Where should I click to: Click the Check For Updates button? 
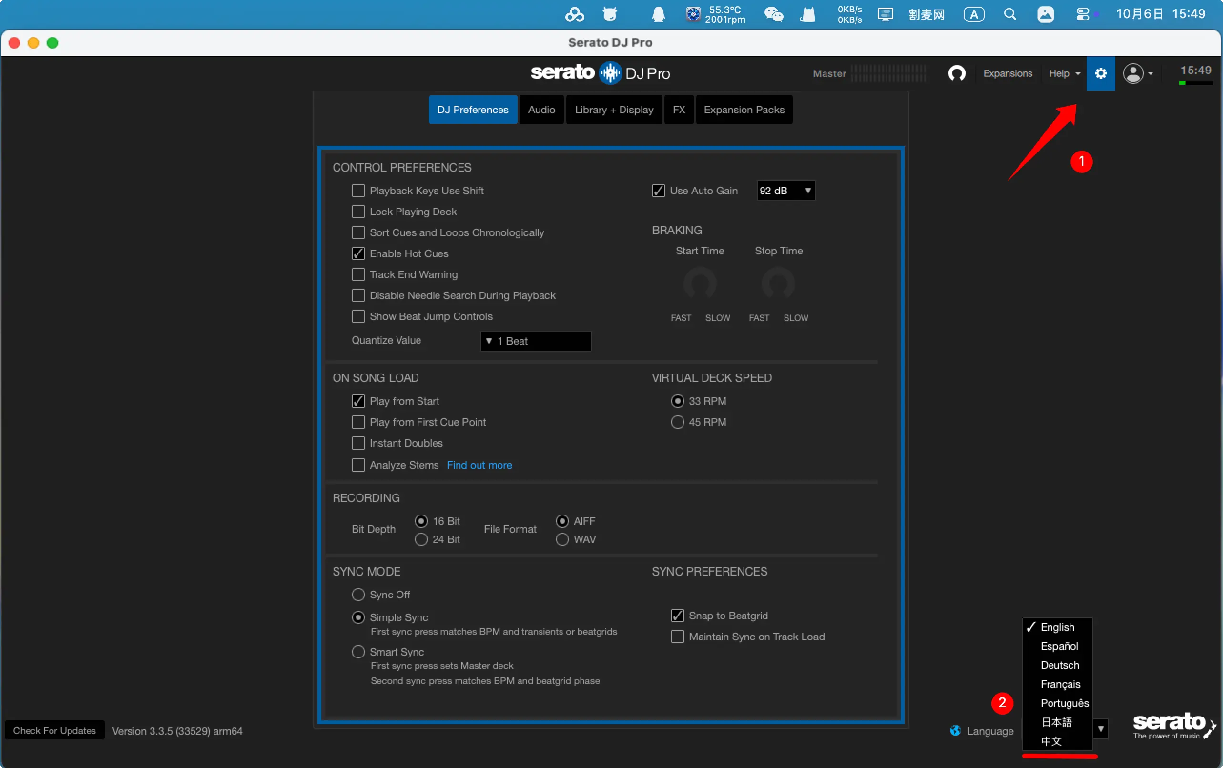coord(54,730)
